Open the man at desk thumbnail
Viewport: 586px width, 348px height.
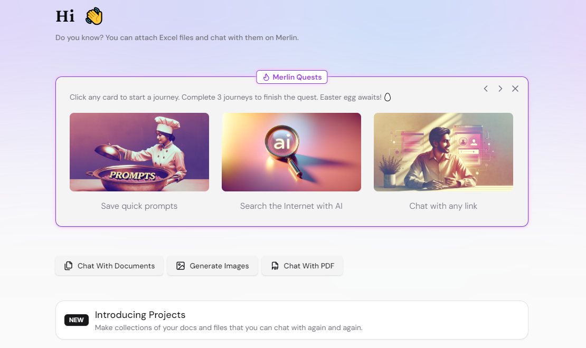pos(443,152)
